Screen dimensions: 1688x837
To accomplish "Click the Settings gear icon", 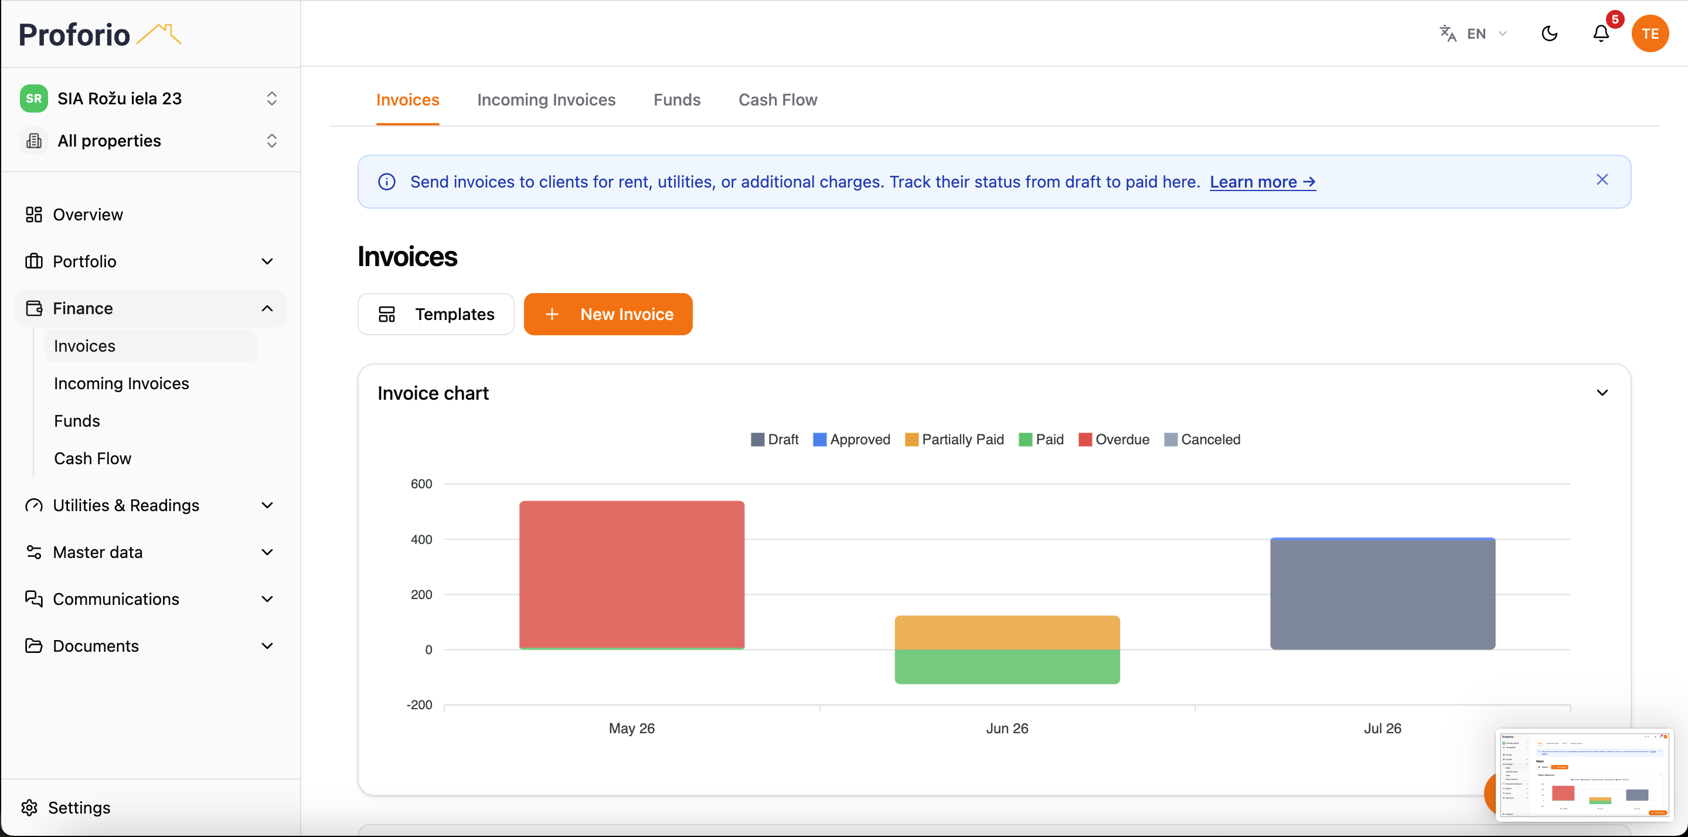I will tap(29, 808).
